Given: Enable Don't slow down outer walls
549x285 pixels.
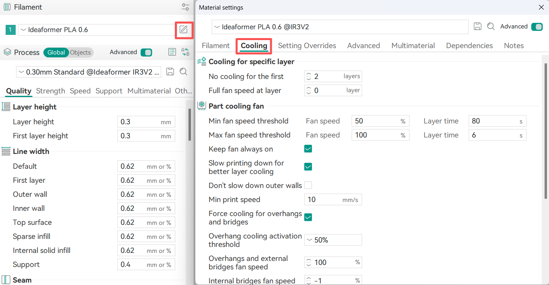Looking at the screenshot, I should pos(308,185).
